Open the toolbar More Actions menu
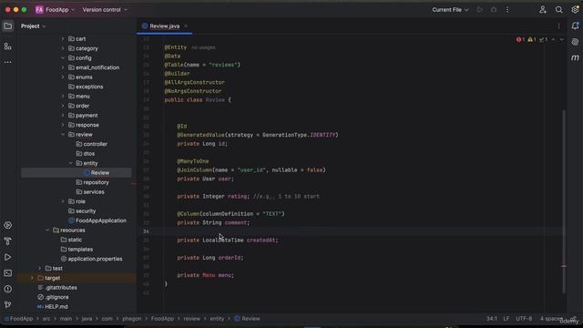The width and height of the screenshot is (583, 328). pyautogui.click(x=507, y=10)
